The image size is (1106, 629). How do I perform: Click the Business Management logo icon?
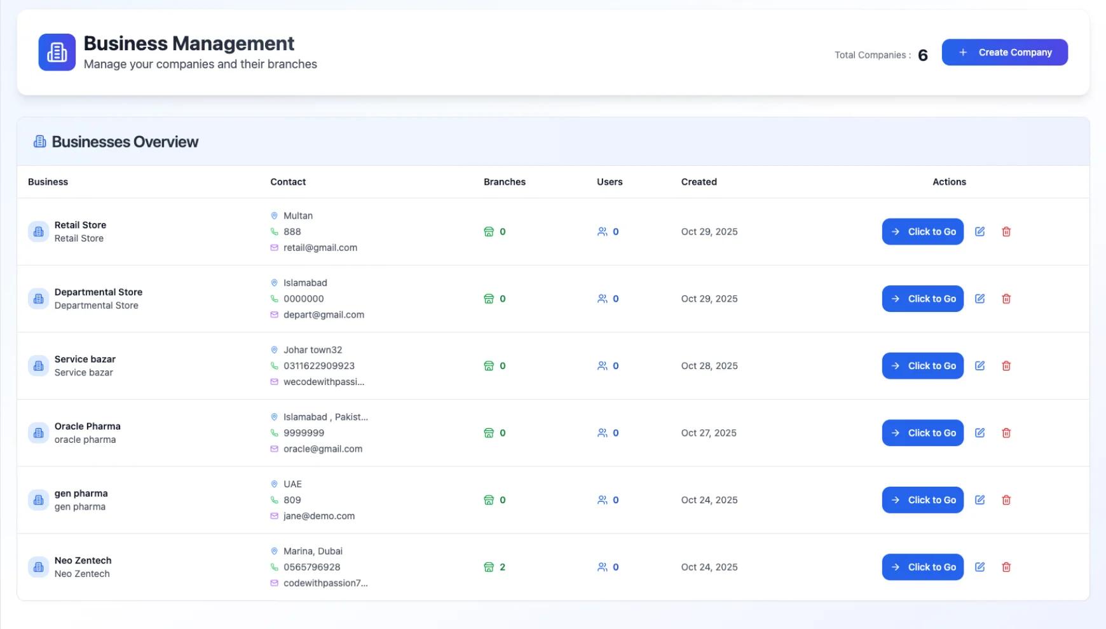[57, 52]
